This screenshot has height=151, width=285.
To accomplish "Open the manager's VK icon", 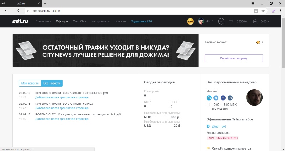I will pos(230,97).
